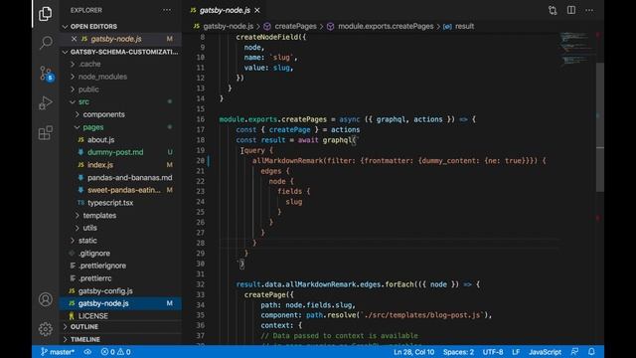Expand the Timeline section
Image resolution: width=636 pixels, height=358 pixels.
pyautogui.click(x=120, y=339)
